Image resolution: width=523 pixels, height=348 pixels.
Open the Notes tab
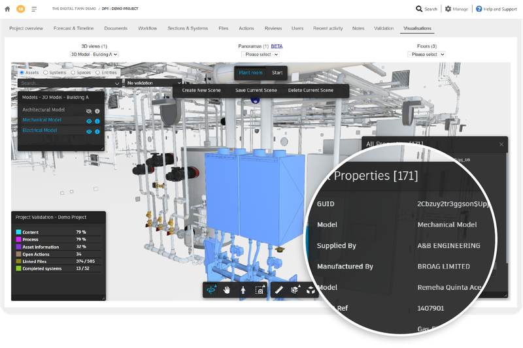[x=358, y=28]
